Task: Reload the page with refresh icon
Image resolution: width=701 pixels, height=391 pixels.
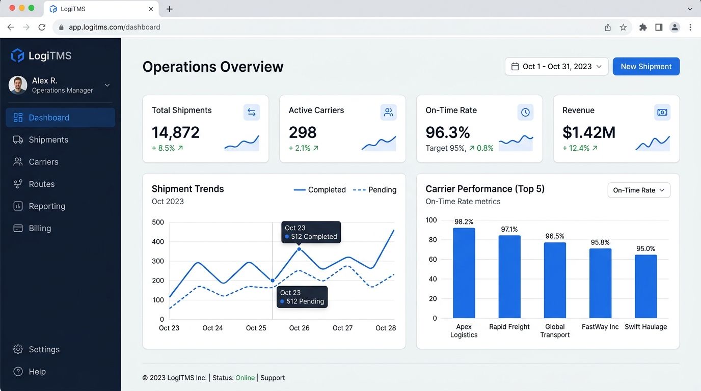Action: click(x=42, y=27)
